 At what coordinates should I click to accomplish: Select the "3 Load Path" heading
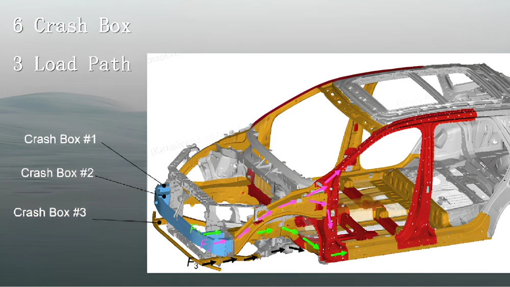[x=72, y=64]
